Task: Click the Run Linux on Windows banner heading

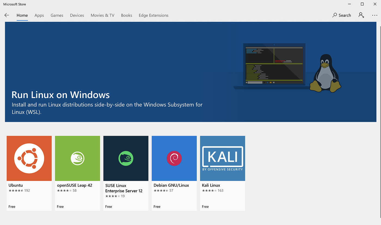Action: coord(60,95)
